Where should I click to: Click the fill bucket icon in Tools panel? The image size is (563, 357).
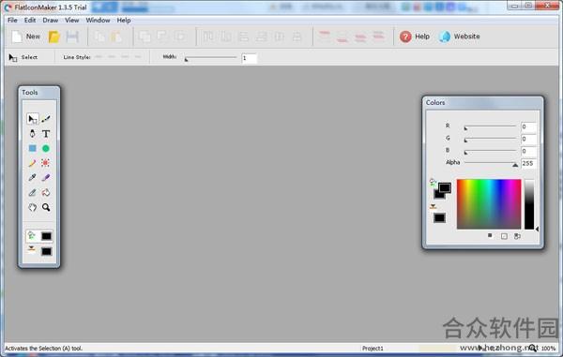pyautogui.click(x=31, y=235)
